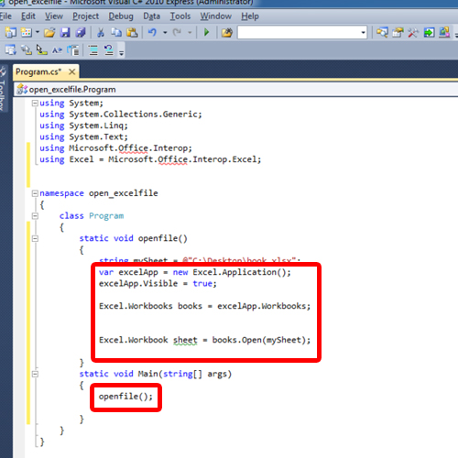Click the Add New Item icon
The width and height of the screenshot is (458, 458).
pos(27,32)
